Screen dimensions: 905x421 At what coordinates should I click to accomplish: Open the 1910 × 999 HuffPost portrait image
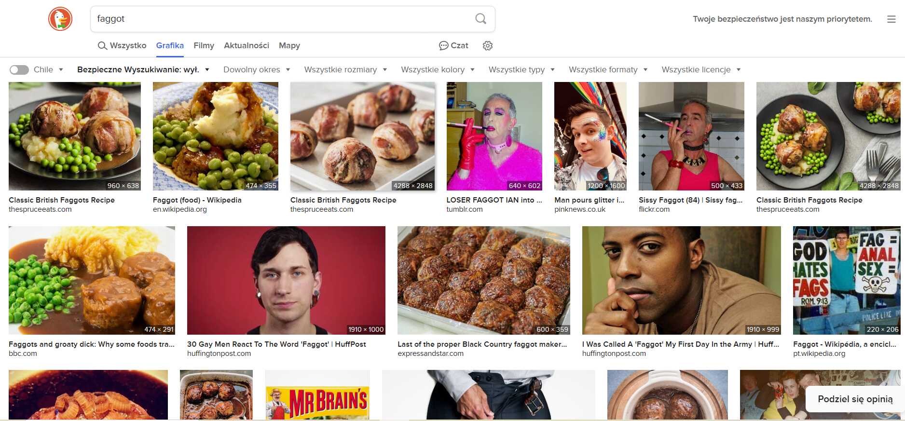pos(682,280)
